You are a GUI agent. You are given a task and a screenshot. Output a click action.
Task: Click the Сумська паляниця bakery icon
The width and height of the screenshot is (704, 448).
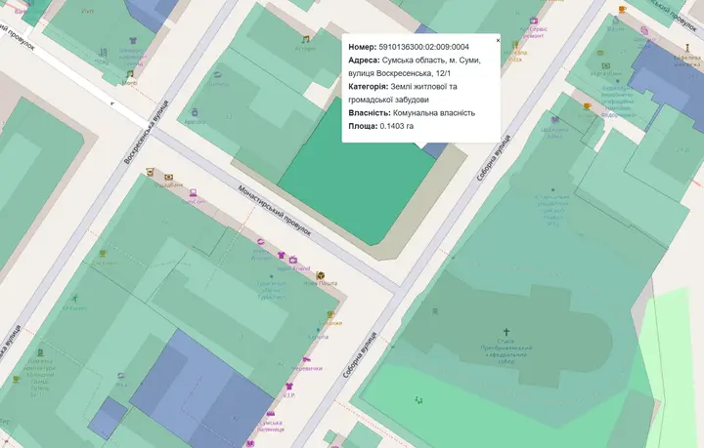(270, 413)
